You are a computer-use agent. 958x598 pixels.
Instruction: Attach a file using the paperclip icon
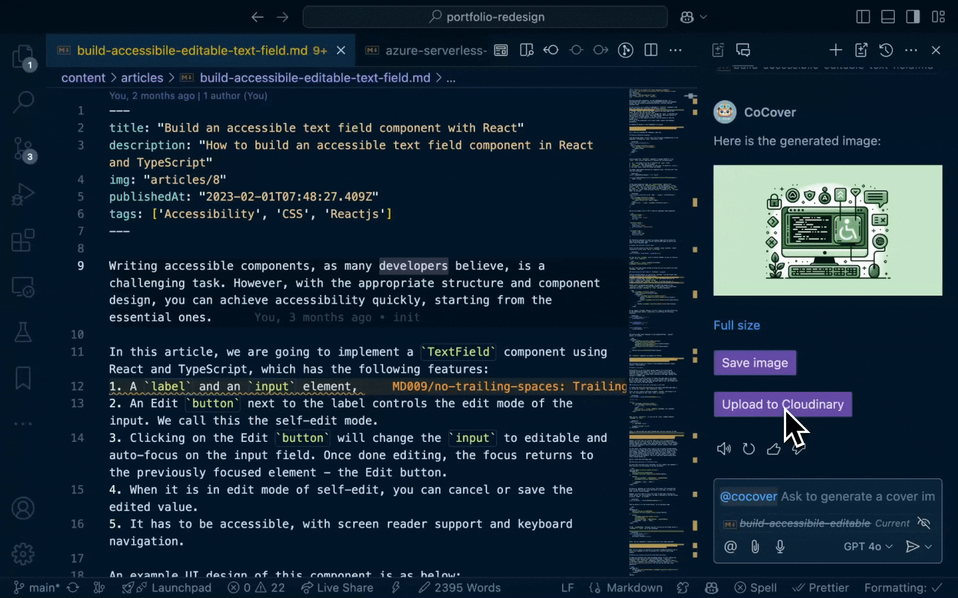[755, 547]
